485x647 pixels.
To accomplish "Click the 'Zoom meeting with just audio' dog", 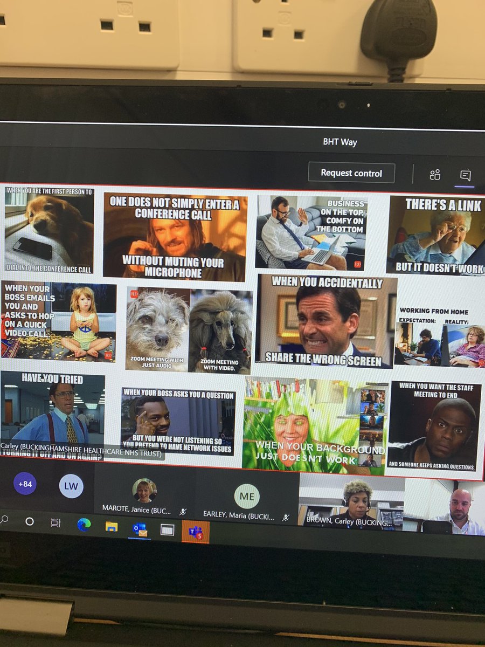I will click(x=157, y=329).
